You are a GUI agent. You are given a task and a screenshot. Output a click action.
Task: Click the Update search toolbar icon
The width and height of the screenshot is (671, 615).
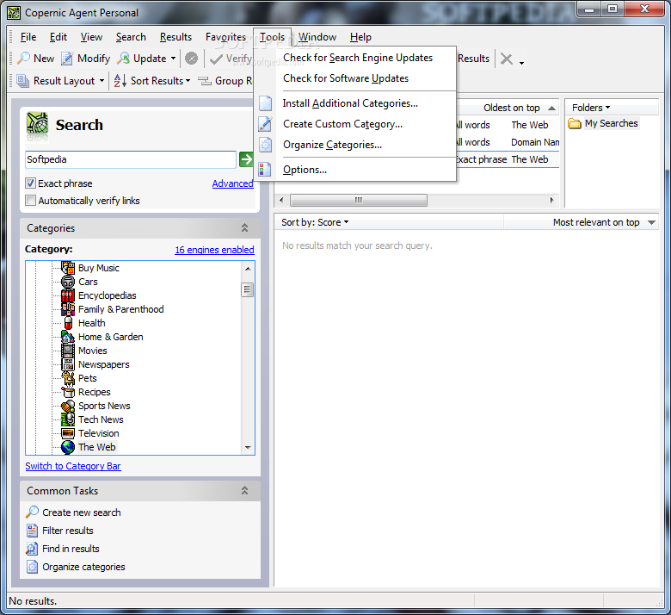[x=124, y=59]
